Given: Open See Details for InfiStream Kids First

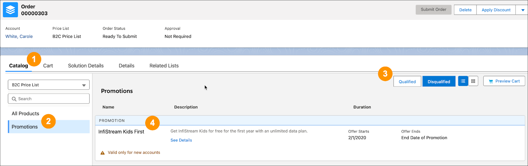Looking at the screenshot, I should coord(181,140).
